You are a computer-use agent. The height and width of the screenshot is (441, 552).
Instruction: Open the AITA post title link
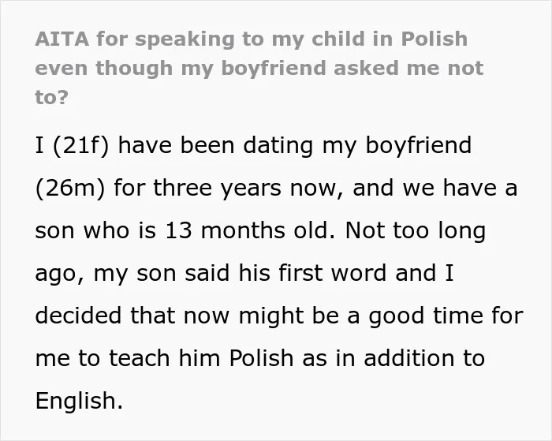pos(259,68)
